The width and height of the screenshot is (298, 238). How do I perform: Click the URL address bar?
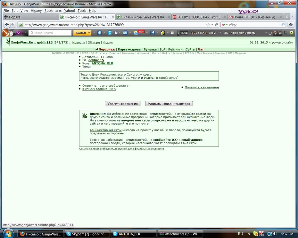click(114, 25)
